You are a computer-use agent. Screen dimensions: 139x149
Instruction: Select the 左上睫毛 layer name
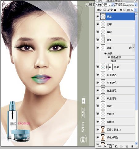click(x=112, y=91)
